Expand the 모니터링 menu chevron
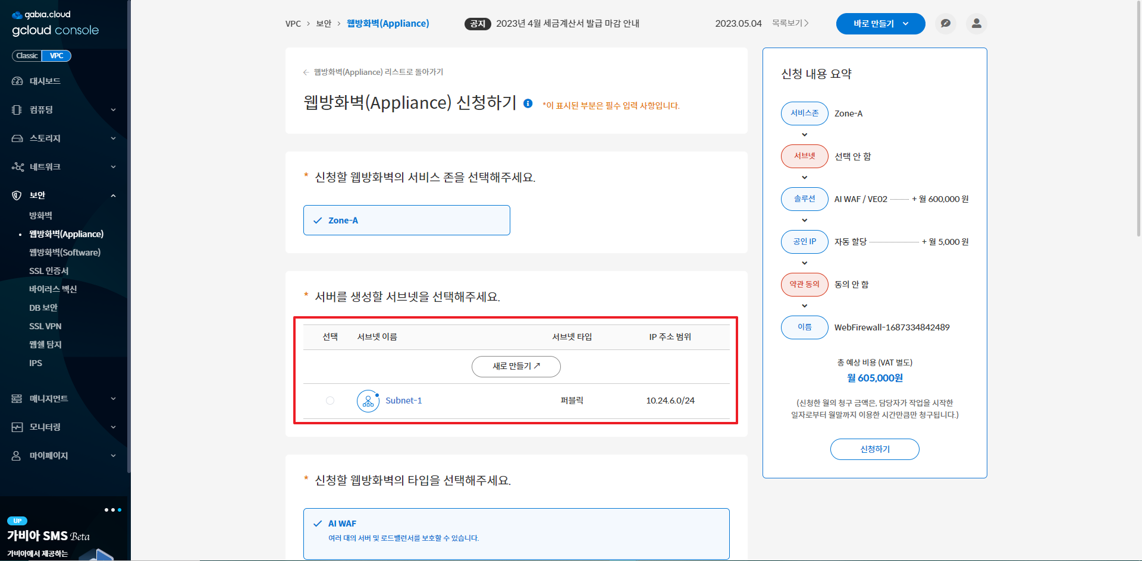The width and height of the screenshot is (1142, 561). point(113,427)
